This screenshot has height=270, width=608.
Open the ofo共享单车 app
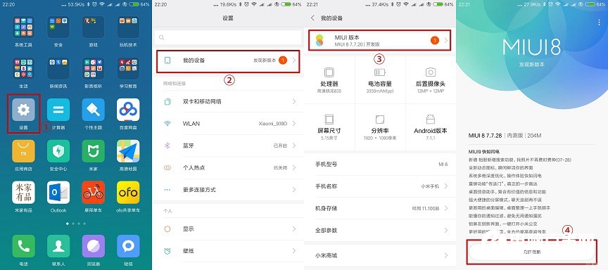pos(128,193)
